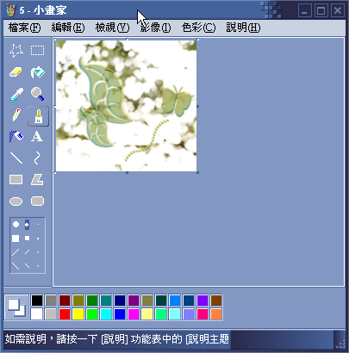349x353 pixels.
Task: Choose the large square brush shape
Action: (x=16, y=238)
